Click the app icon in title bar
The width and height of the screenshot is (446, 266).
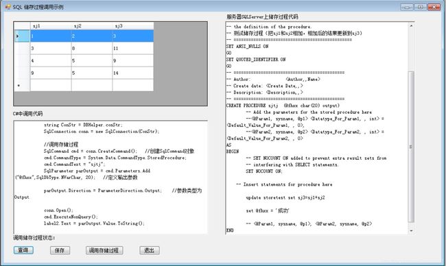(x=8, y=7)
